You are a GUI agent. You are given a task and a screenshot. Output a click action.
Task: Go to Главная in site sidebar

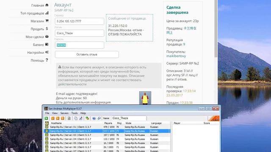tap(38, 5)
